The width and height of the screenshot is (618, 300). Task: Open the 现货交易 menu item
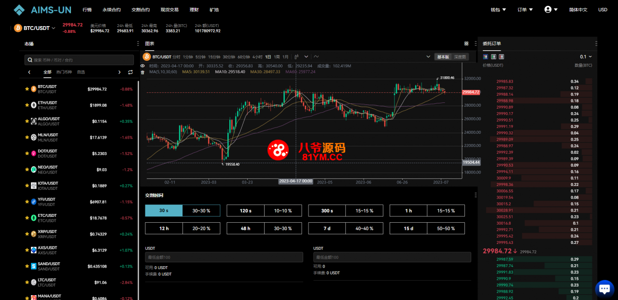(x=169, y=10)
